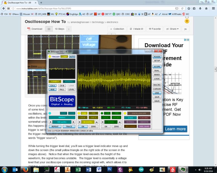Open Outlook from the taskbar

point(15,169)
